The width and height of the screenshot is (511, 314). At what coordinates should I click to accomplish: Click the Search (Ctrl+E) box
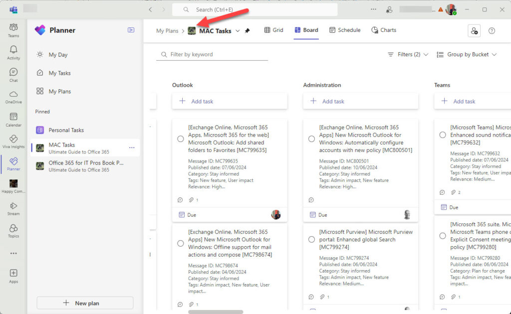[x=255, y=10]
